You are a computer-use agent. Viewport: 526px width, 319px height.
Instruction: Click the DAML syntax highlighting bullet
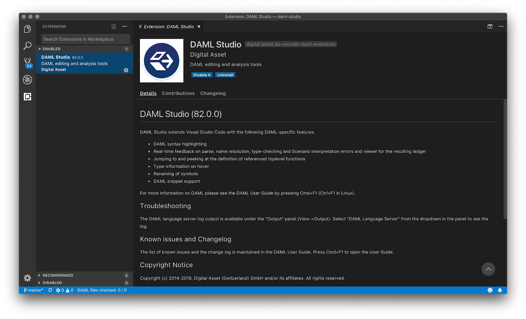point(180,144)
